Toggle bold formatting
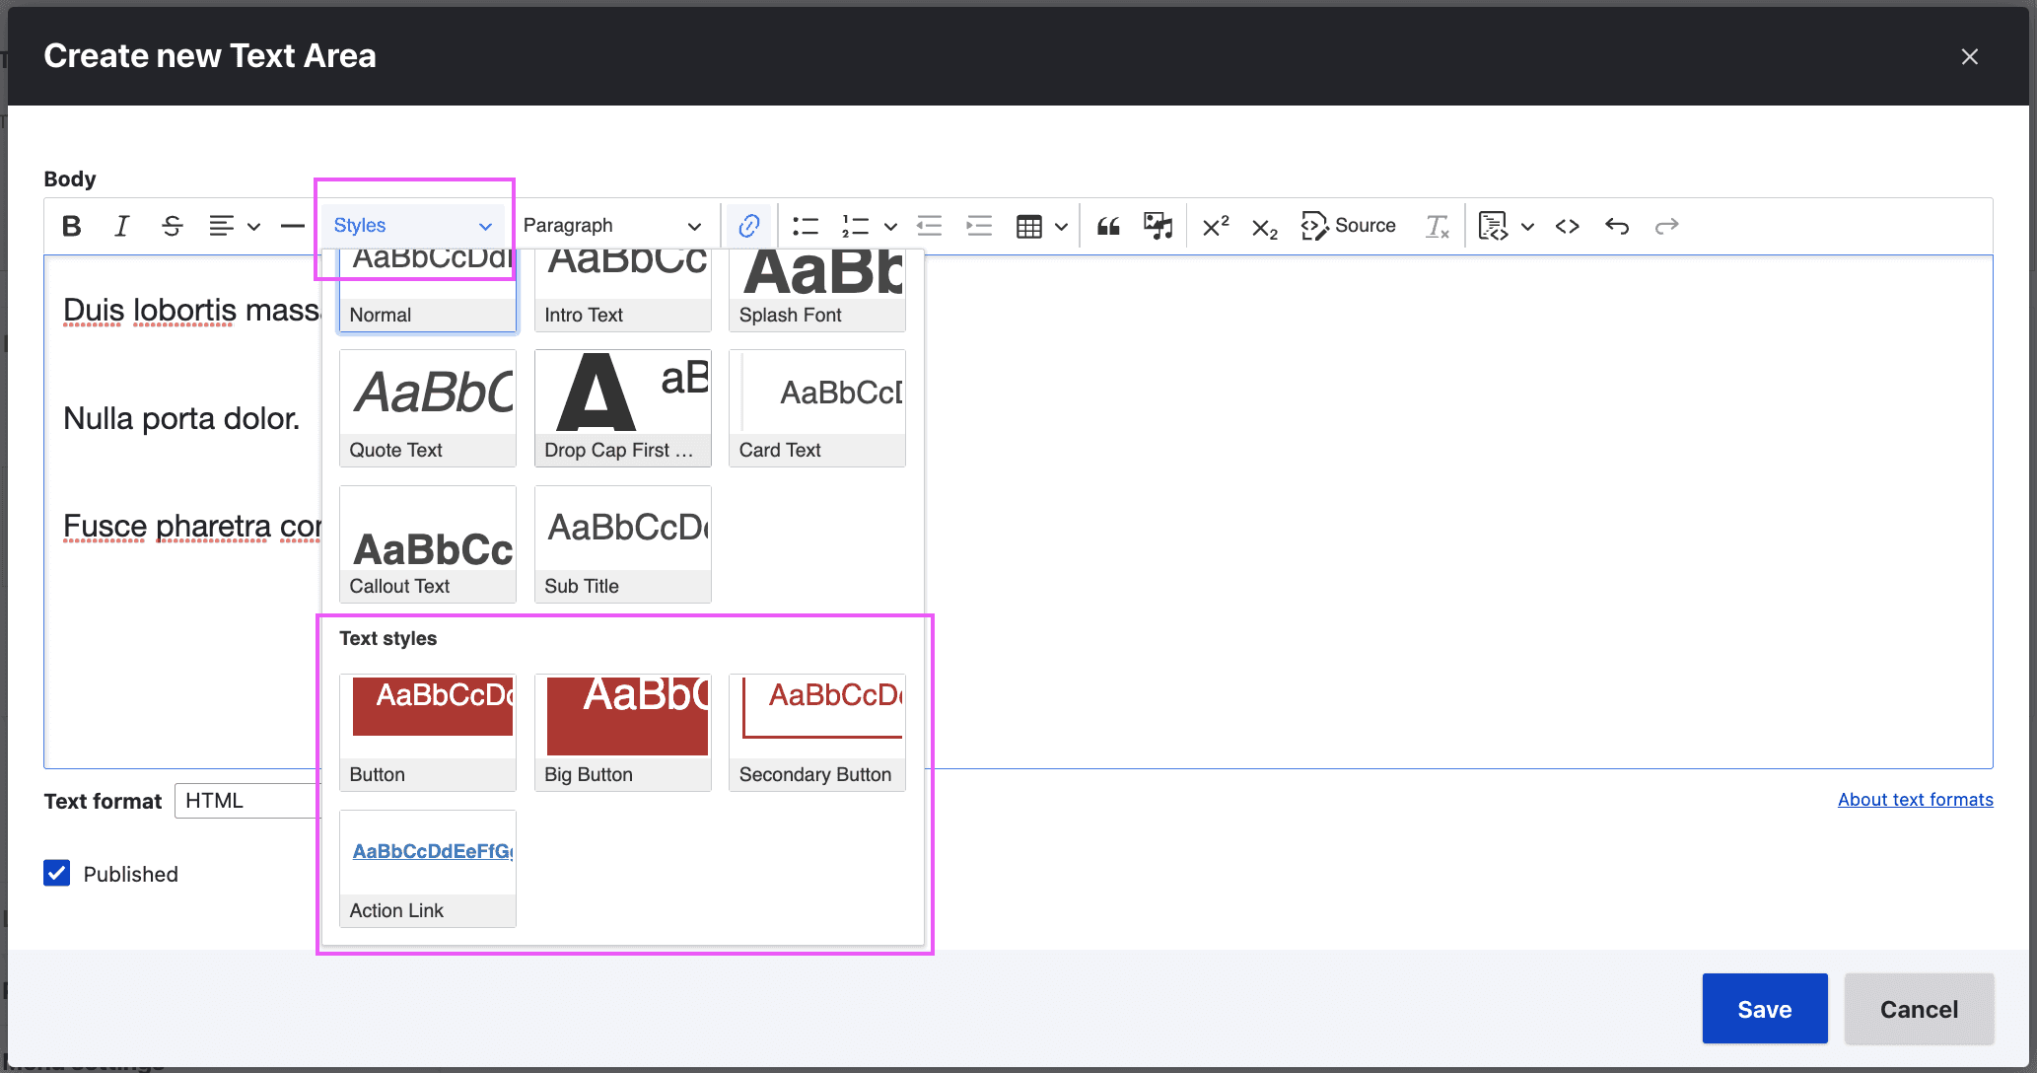The width and height of the screenshot is (2037, 1073). point(71,226)
